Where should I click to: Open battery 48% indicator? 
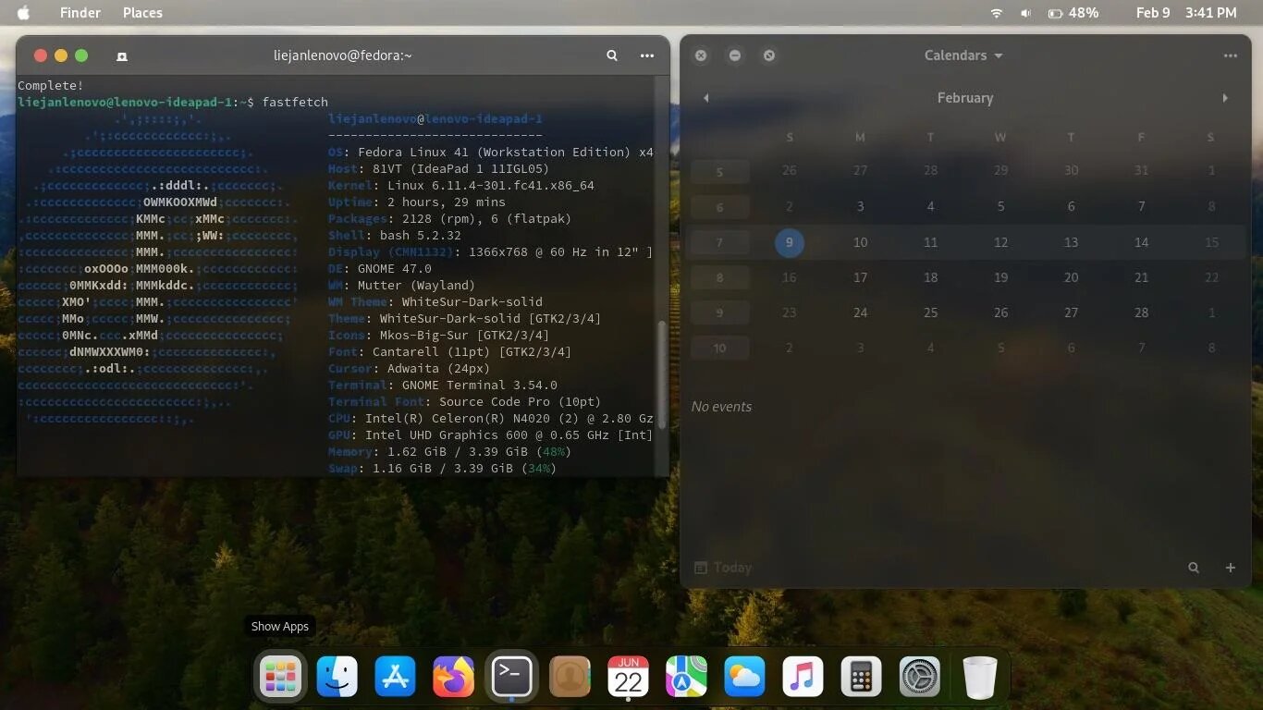pos(1073,13)
